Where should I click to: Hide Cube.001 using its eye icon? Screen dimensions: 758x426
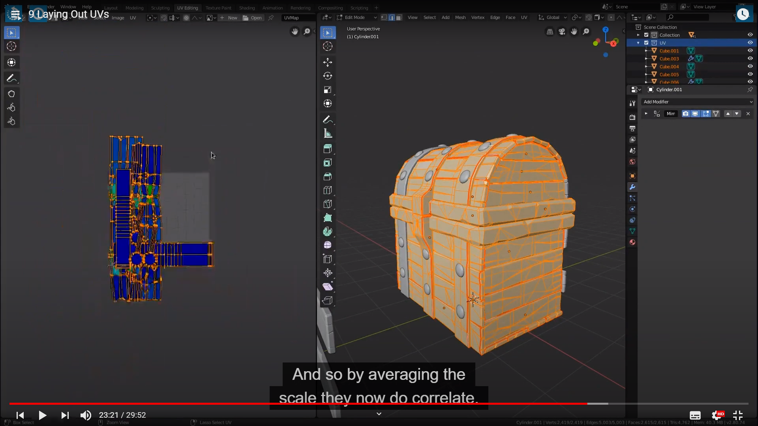pyautogui.click(x=750, y=50)
